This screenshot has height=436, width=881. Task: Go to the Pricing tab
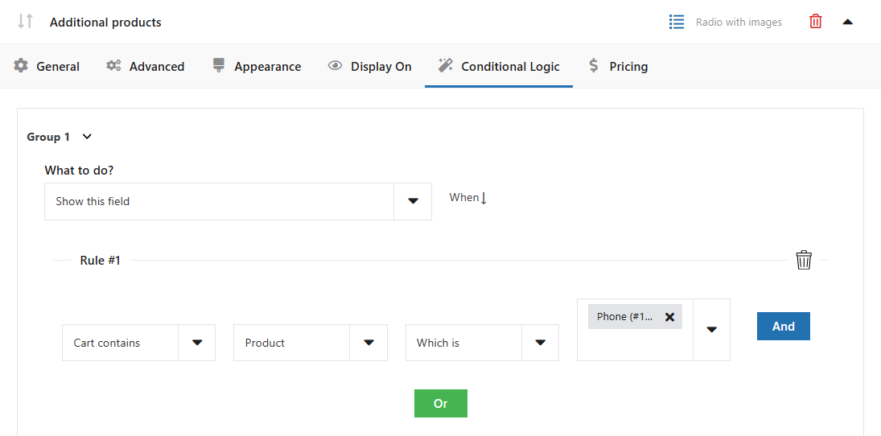[x=617, y=66]
